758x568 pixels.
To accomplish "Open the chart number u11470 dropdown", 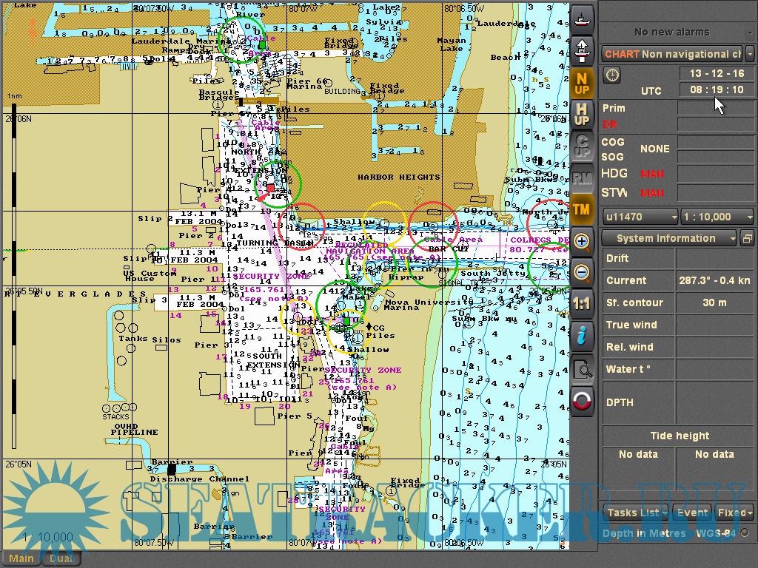I will point(640,217).
